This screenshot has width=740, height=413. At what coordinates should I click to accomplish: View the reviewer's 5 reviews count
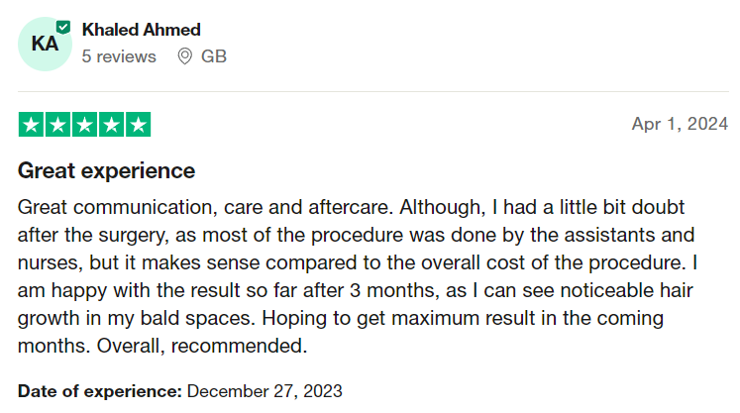[119, 56]
